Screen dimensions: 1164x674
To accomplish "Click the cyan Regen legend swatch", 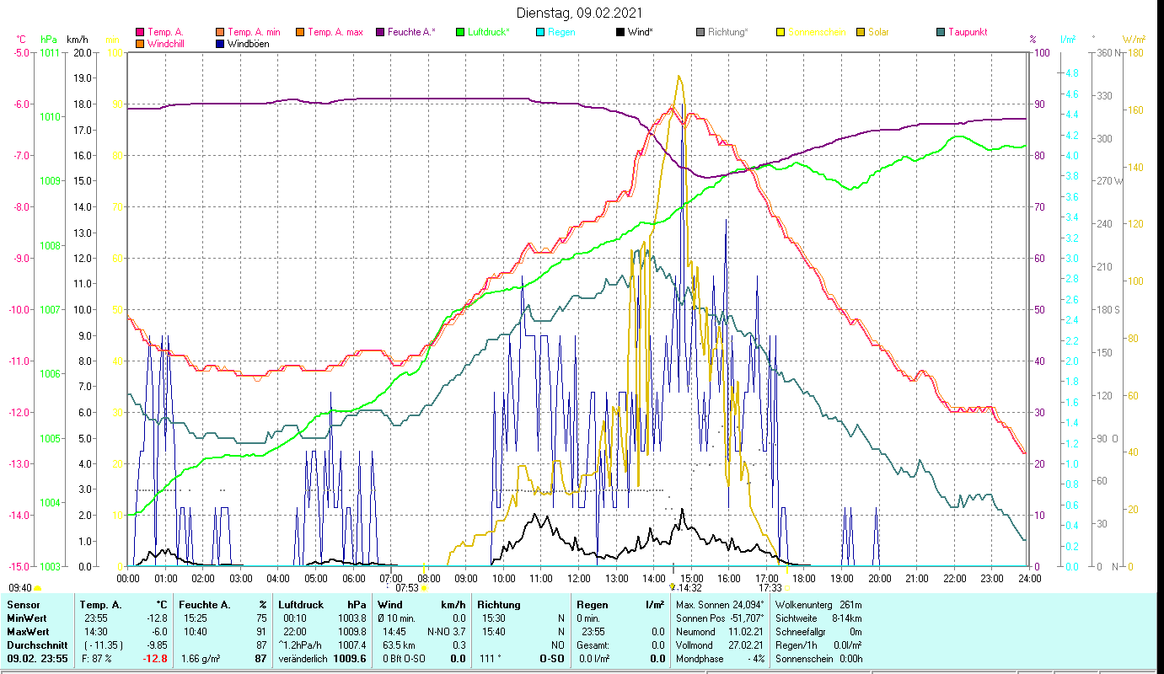I will pyautogui.click(x=541, y=32).
